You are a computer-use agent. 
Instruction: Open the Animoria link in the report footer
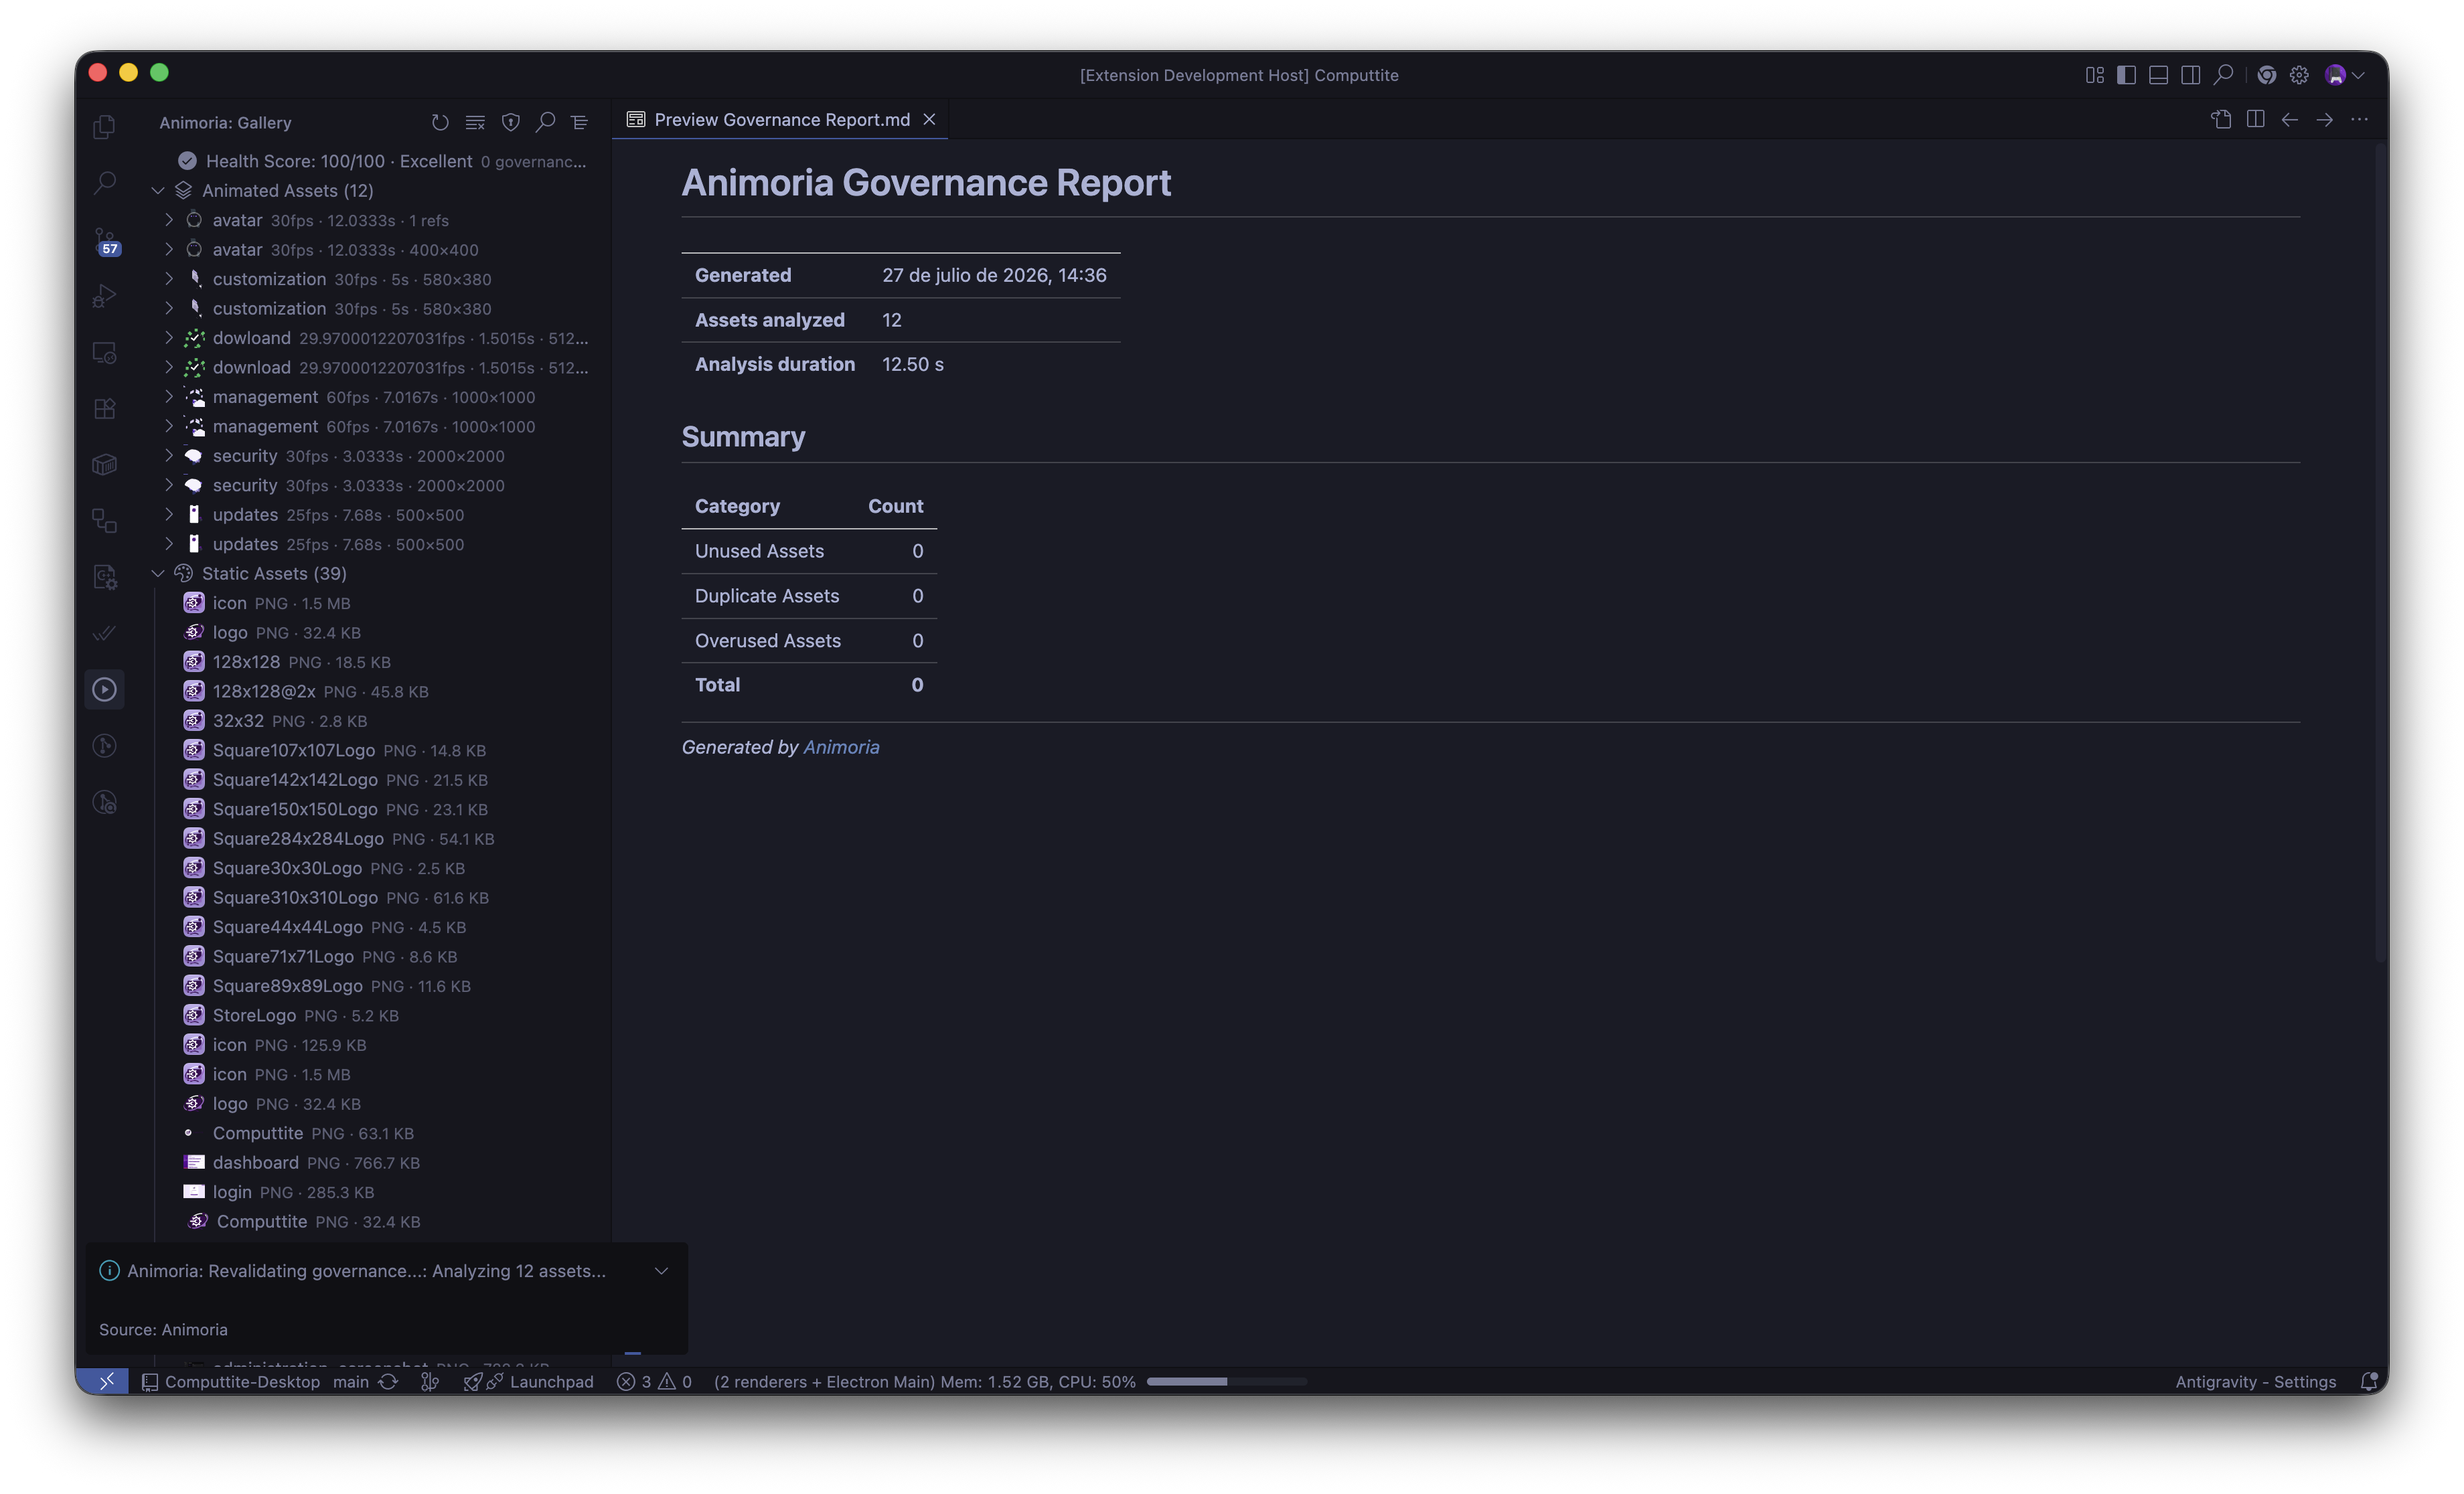[x=841, y=747]
